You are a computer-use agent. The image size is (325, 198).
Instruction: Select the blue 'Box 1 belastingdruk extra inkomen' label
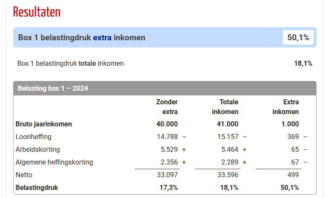point(82,38)
